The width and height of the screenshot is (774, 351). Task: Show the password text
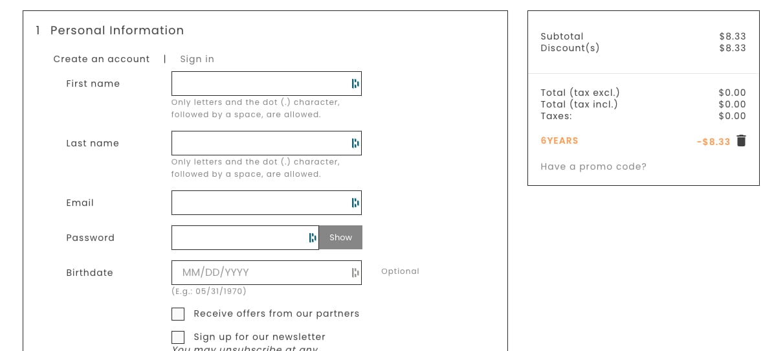point(340,238)
